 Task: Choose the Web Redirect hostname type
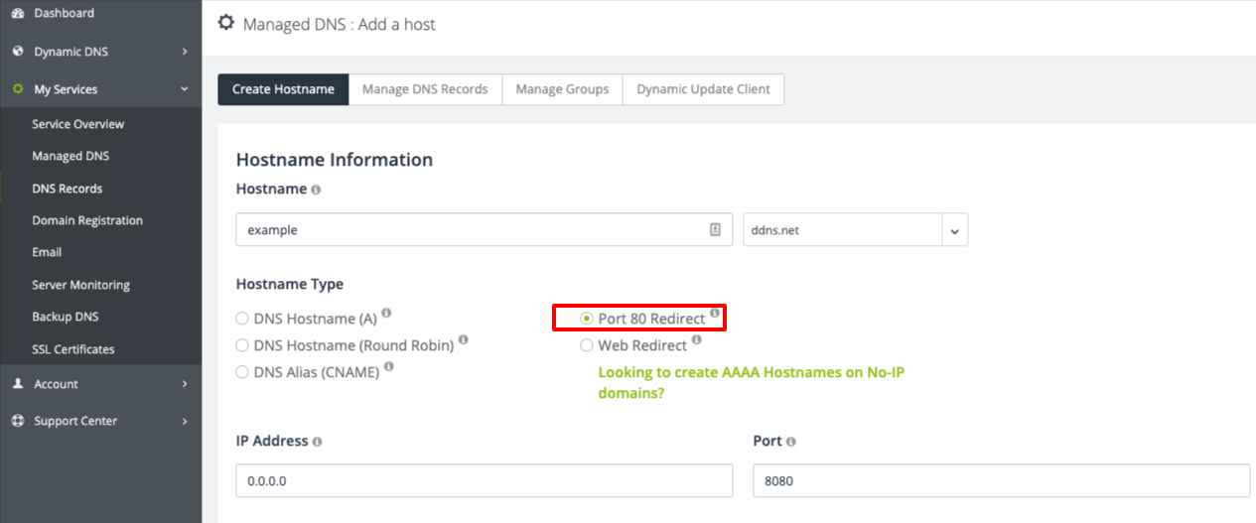587,345
